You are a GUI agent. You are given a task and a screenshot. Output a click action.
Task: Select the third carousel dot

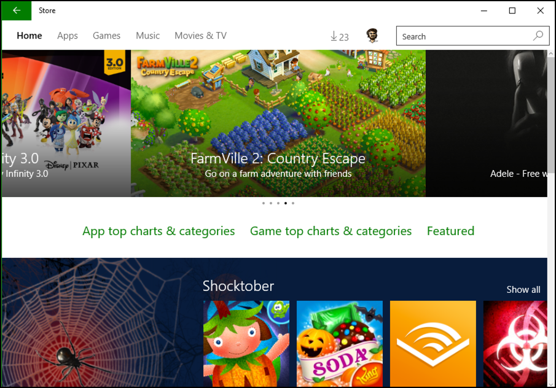[x=278, y=203]
